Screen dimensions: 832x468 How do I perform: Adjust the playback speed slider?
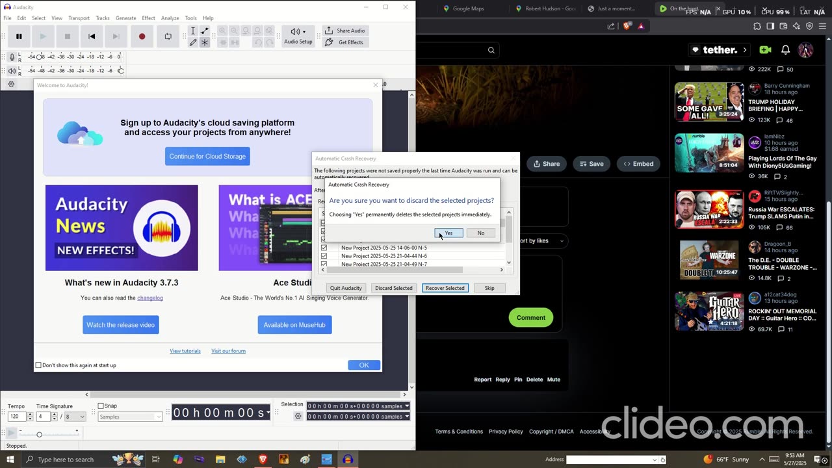pos(39,434)
